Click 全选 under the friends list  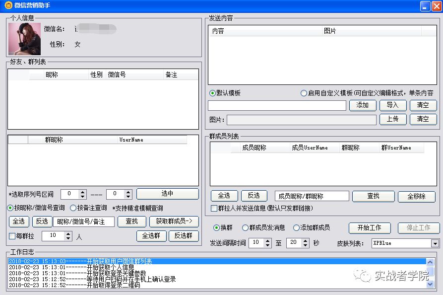19,221
